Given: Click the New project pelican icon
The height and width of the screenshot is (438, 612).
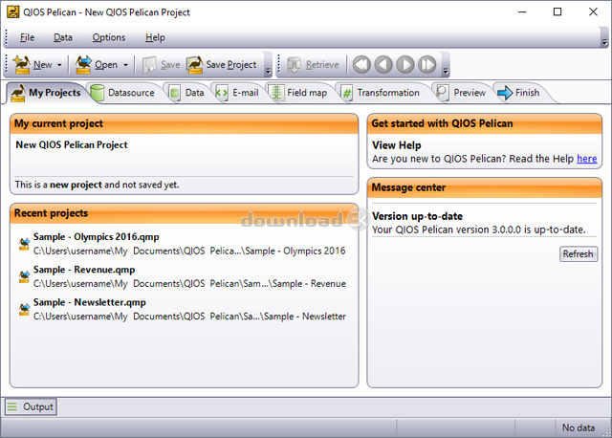Looking at the screenshot, I should 22,64.
